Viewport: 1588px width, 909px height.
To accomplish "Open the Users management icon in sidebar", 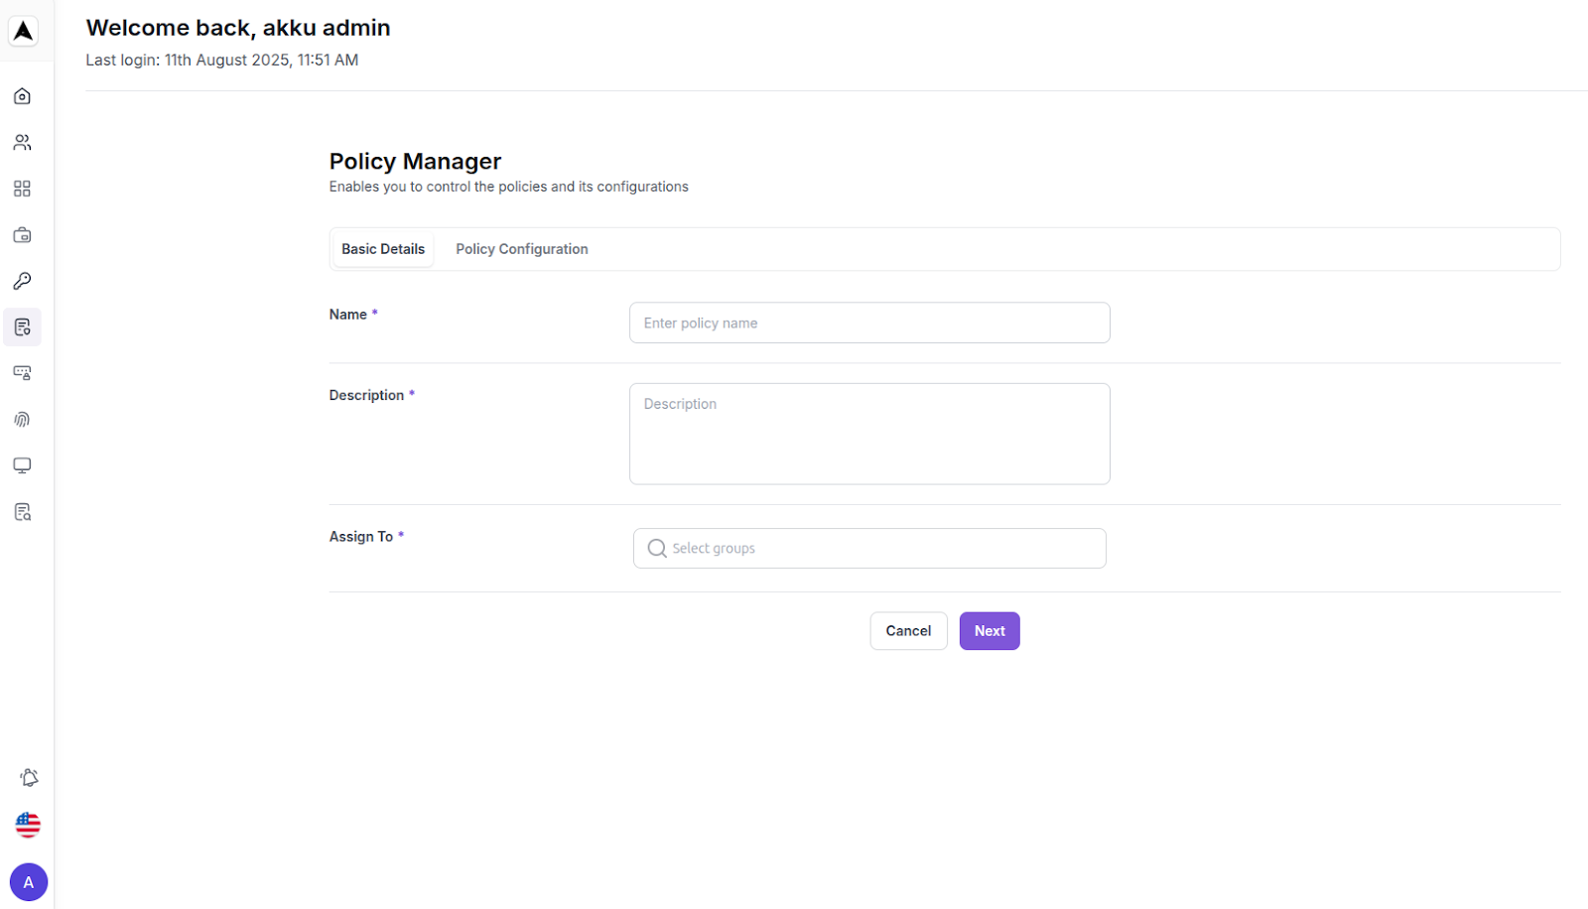I will click(x=21, y=142).
